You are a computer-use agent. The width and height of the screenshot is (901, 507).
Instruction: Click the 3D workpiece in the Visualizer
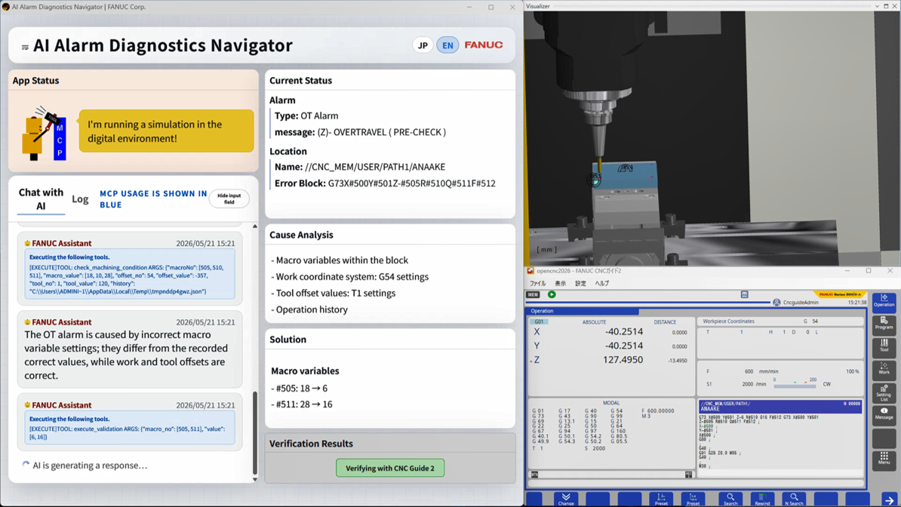click(625, 176)
